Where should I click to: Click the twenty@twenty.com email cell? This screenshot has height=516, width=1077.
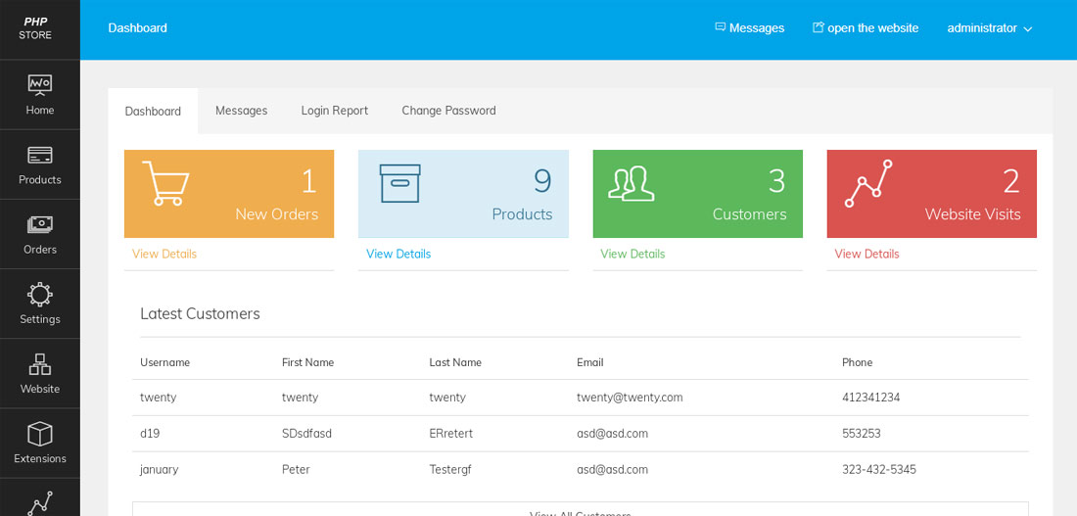[x=630, y=398]
